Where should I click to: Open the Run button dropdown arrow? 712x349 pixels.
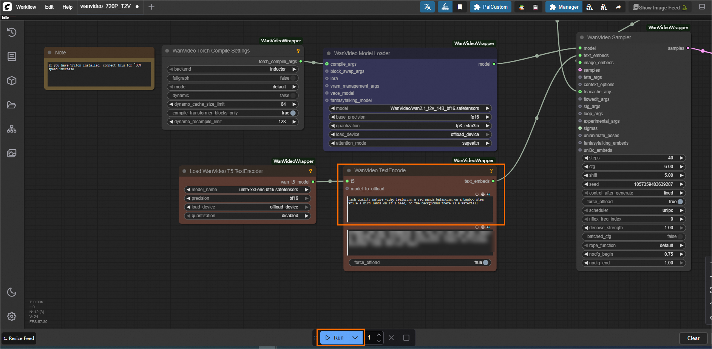355,338
